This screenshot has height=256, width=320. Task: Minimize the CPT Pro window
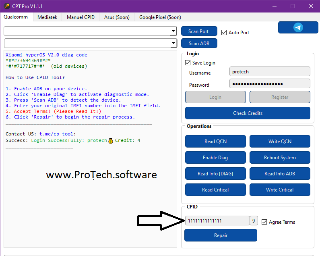[x=275, y=6]
